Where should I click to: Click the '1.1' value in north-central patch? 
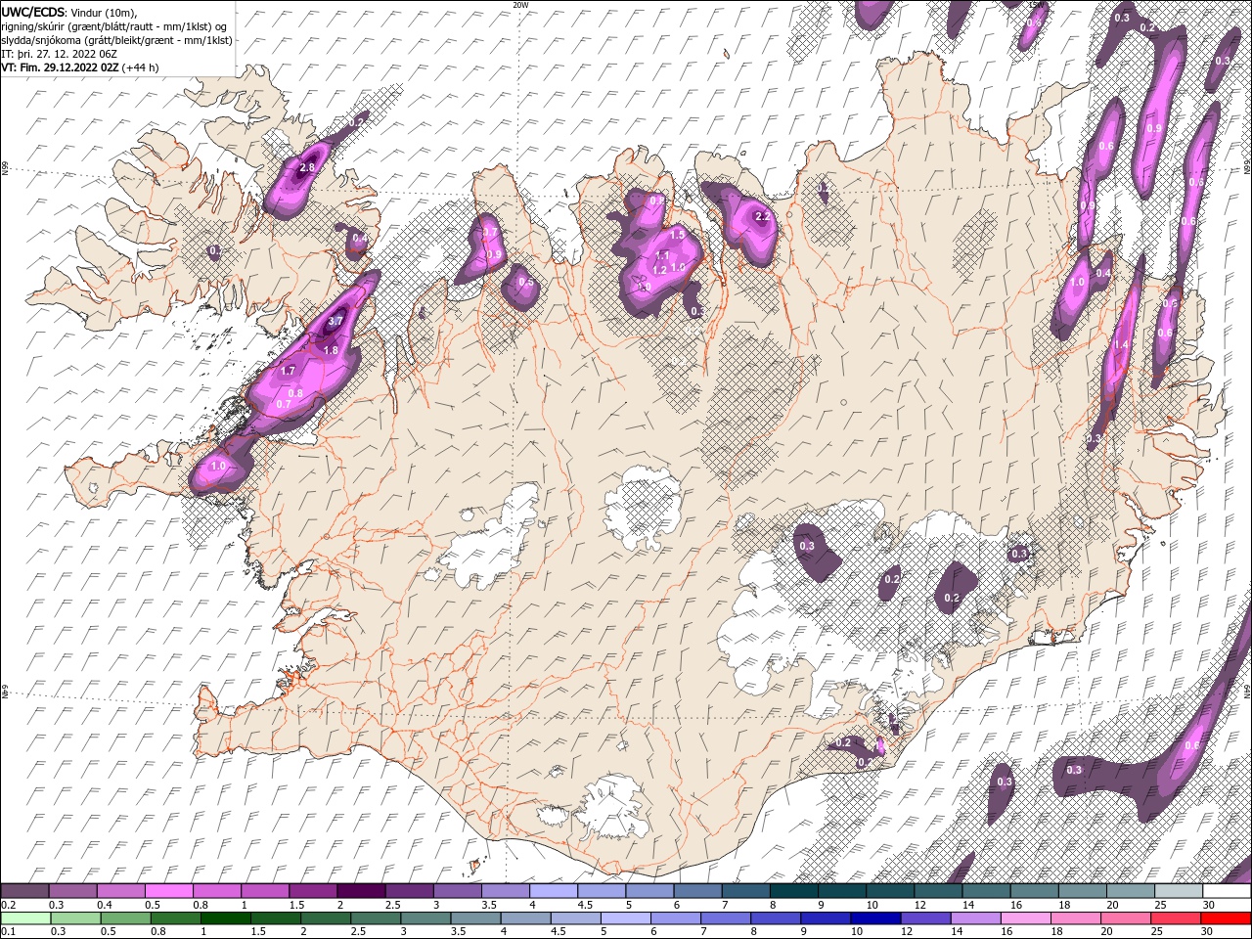coord(662,256)
